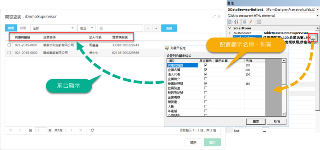Click the 值 filter input field
Image resolution: width=320 pixels, height=150 pixels.
[x=120, y=29]
